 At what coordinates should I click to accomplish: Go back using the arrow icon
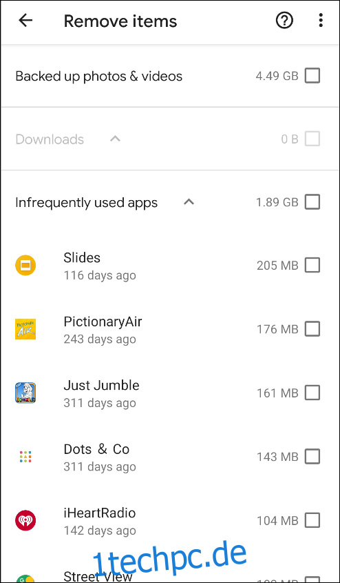point(25,21)
